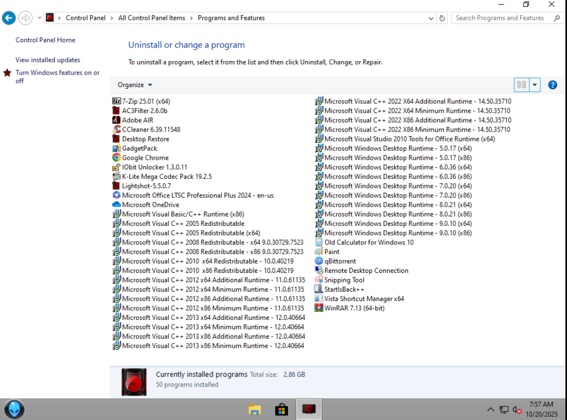Click the Microsoft OneDrive cloud icon

pos(116,205)
